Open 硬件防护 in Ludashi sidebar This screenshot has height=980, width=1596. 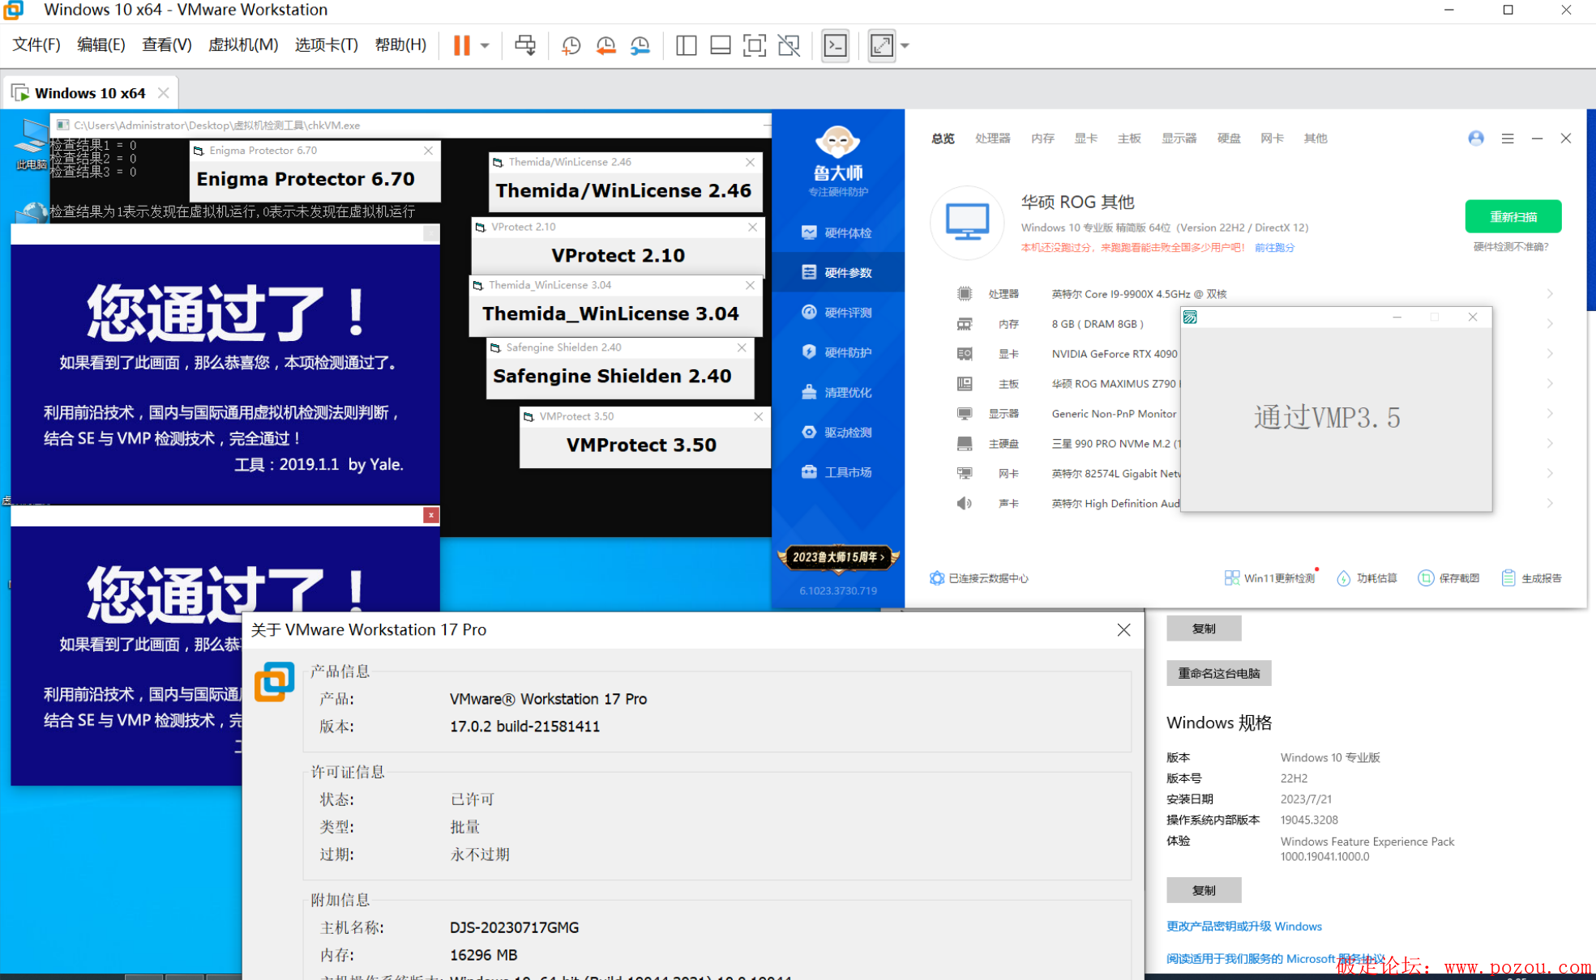pyautogui.click(x=838, y=352)
